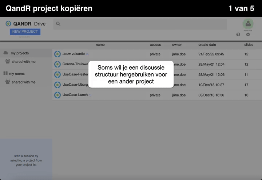Open shared with me under my rooms
This screenshot has height=180, width=262.
[24, 82]
